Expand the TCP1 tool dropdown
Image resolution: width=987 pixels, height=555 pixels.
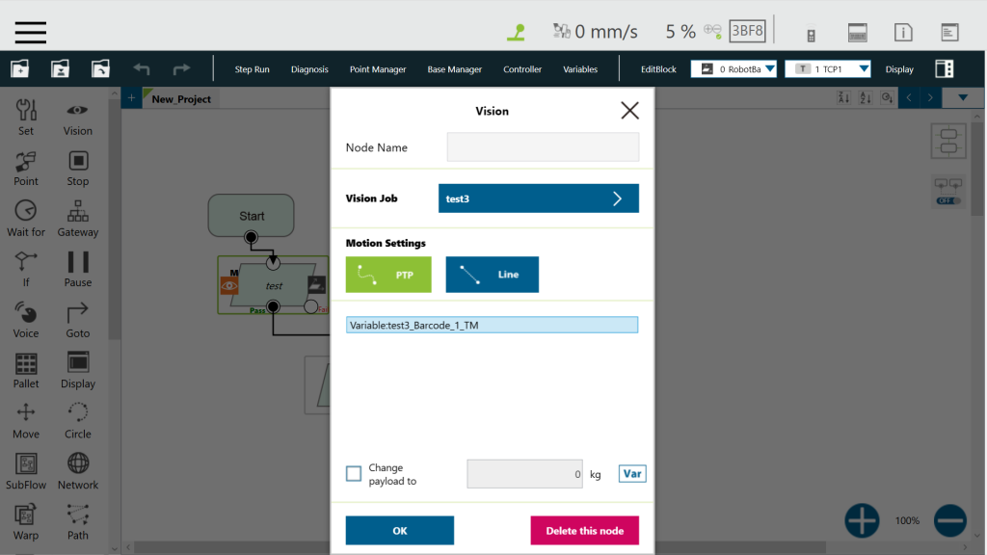click(x=828, y=69)
